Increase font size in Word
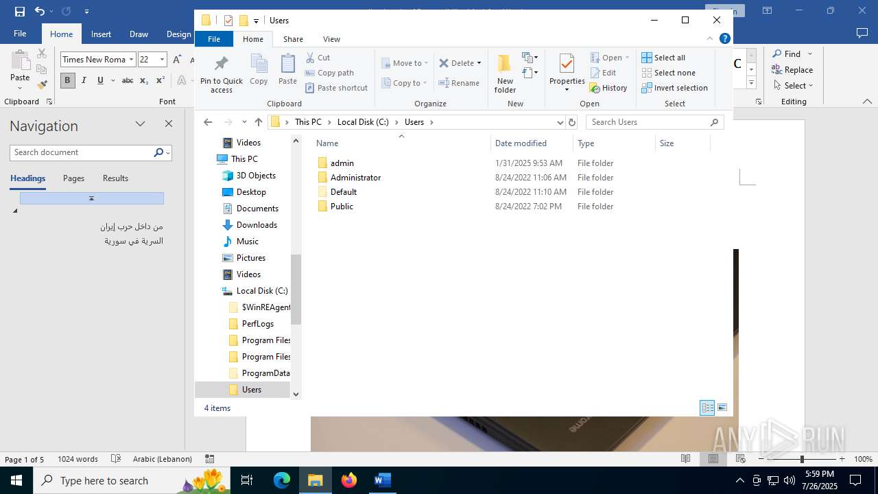 point(177,60)
